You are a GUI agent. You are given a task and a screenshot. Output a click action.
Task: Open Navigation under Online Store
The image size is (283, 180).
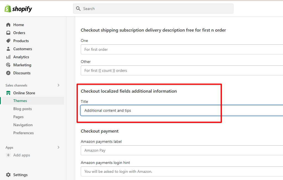pyautogui.click(x=23, y=125)
